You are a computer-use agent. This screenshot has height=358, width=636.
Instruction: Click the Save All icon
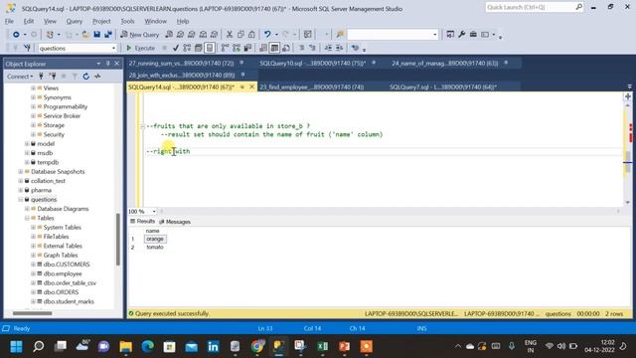point(108,35)
